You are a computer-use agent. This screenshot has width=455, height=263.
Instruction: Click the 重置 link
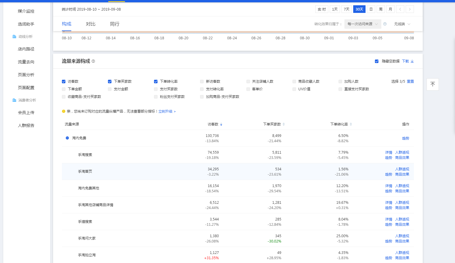410,82
